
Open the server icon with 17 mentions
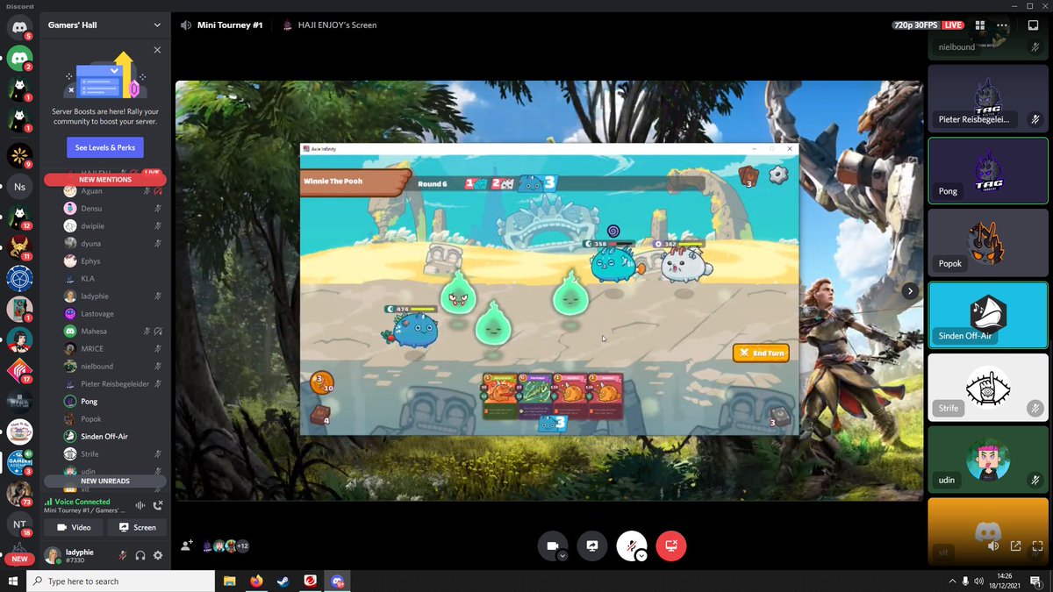(x=19, y=370)
